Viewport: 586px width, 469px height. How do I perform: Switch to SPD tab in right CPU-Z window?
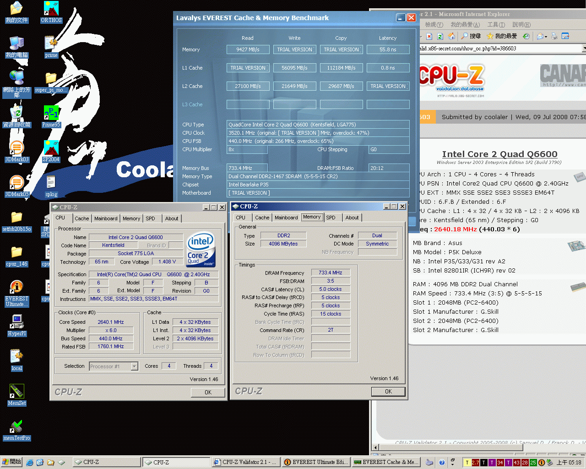tap(331, 218)
